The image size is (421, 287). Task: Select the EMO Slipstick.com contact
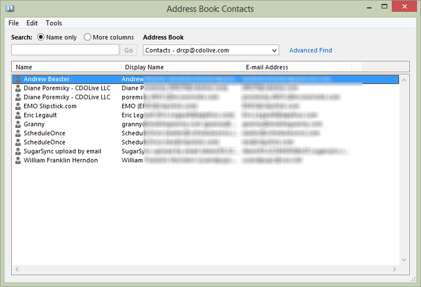click(x=50, y=106)
